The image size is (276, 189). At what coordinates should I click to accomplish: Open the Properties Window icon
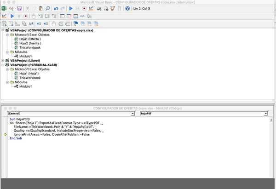click(x=106, y=8)
